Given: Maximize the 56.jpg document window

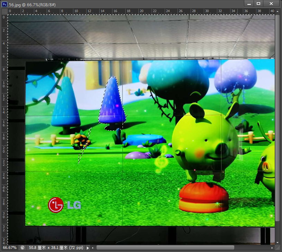Looking at the screenshot, I should pyautogui.click(x=258, y=3).
